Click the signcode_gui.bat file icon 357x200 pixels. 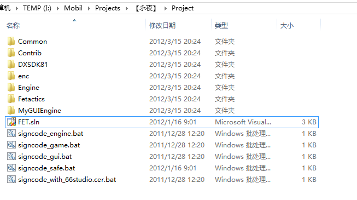pyautogui.click(x=11, y=156)
